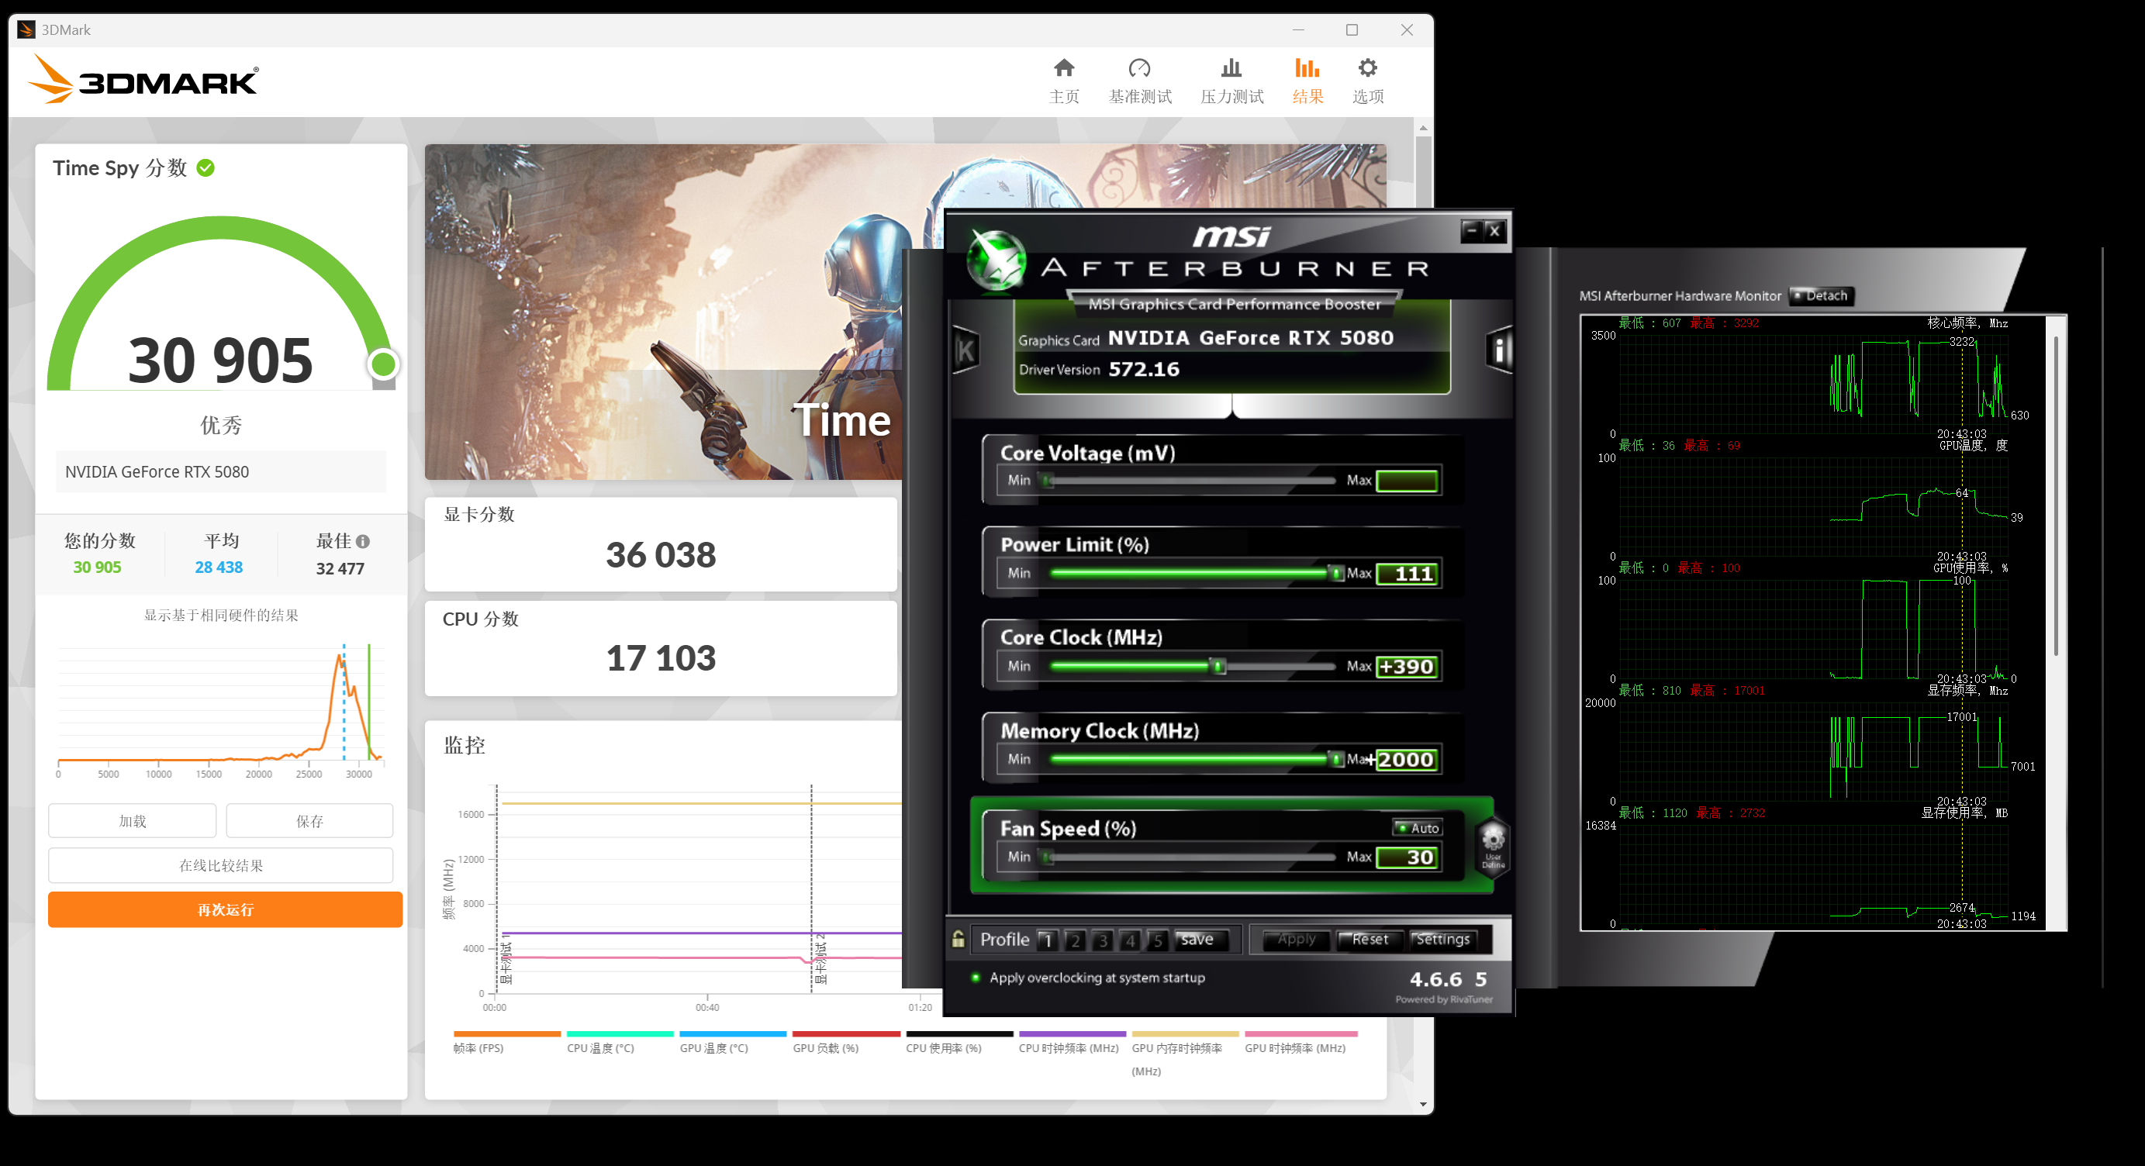Click the 3DMark vertical scrollbar down arrow

point(1423,1105)
